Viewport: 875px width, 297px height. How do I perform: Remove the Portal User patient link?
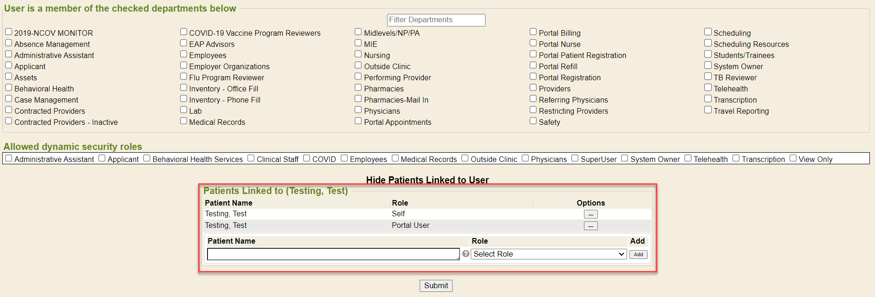(590, 226)
